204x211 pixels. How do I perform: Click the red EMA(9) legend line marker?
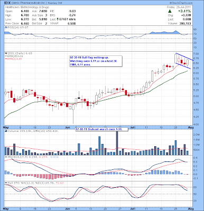(6, 59)
